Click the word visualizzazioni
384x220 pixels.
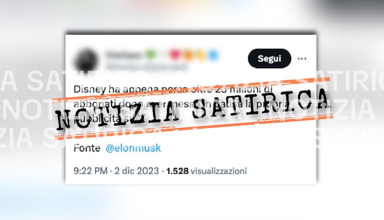tap(219, 171)
